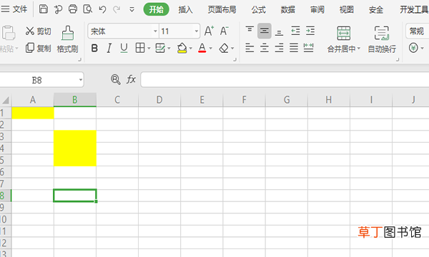This screenshot has width=429, height=257.
Task: Open the font group dialog launcher
Action: coord(235,59)
